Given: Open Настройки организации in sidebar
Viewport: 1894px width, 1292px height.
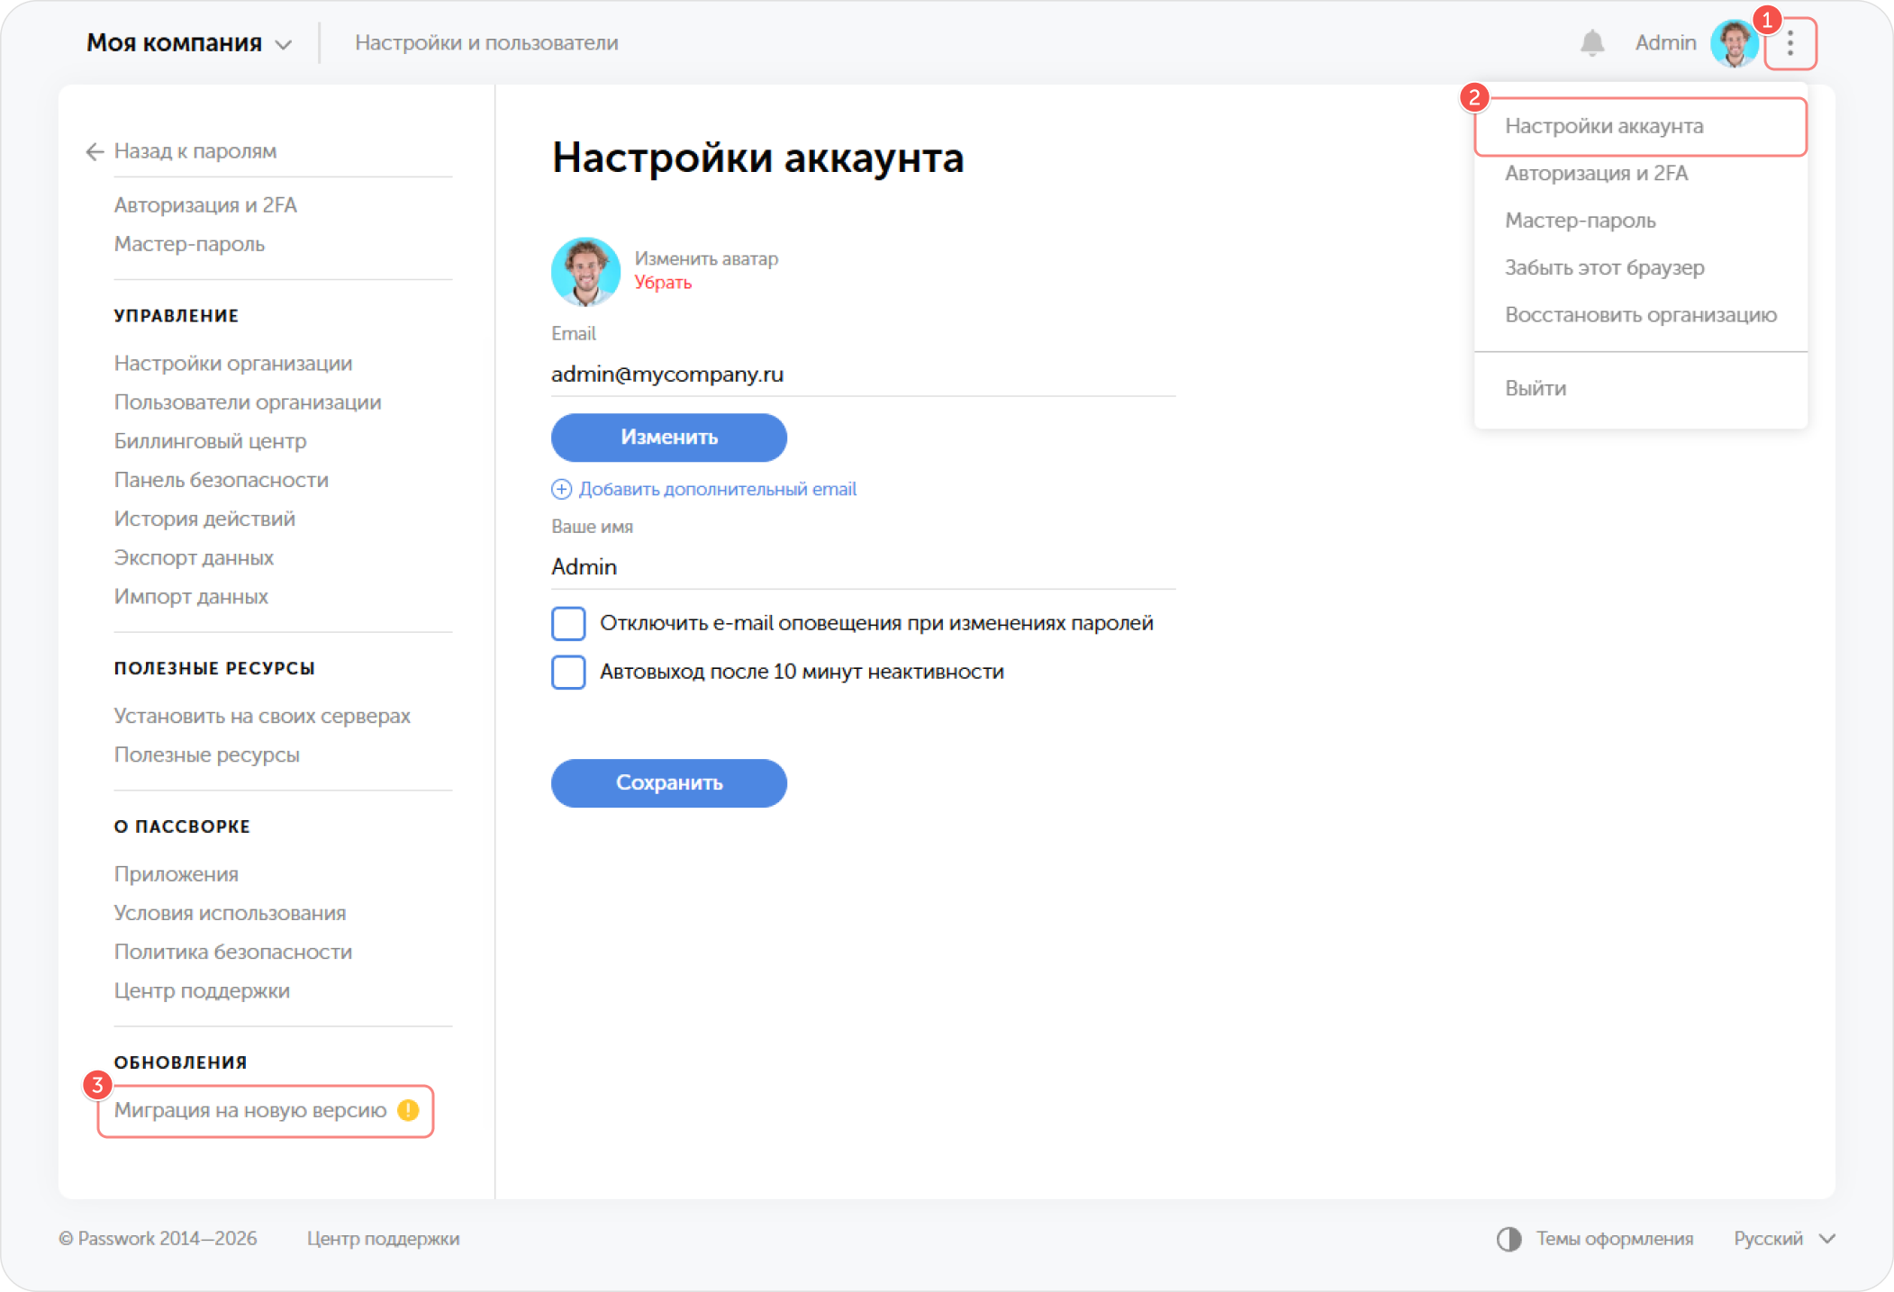Looking at the screenshot, I should (232, 363).
